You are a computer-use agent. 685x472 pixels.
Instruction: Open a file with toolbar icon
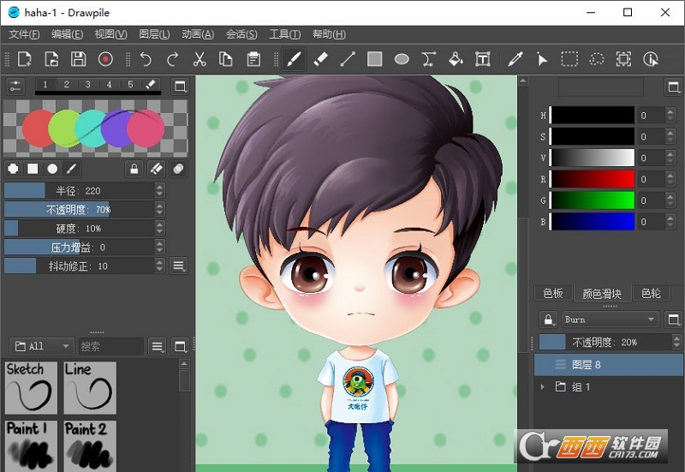(x=51, y=59)
